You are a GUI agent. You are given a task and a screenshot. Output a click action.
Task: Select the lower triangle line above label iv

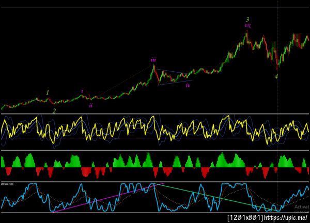[175, 83]
